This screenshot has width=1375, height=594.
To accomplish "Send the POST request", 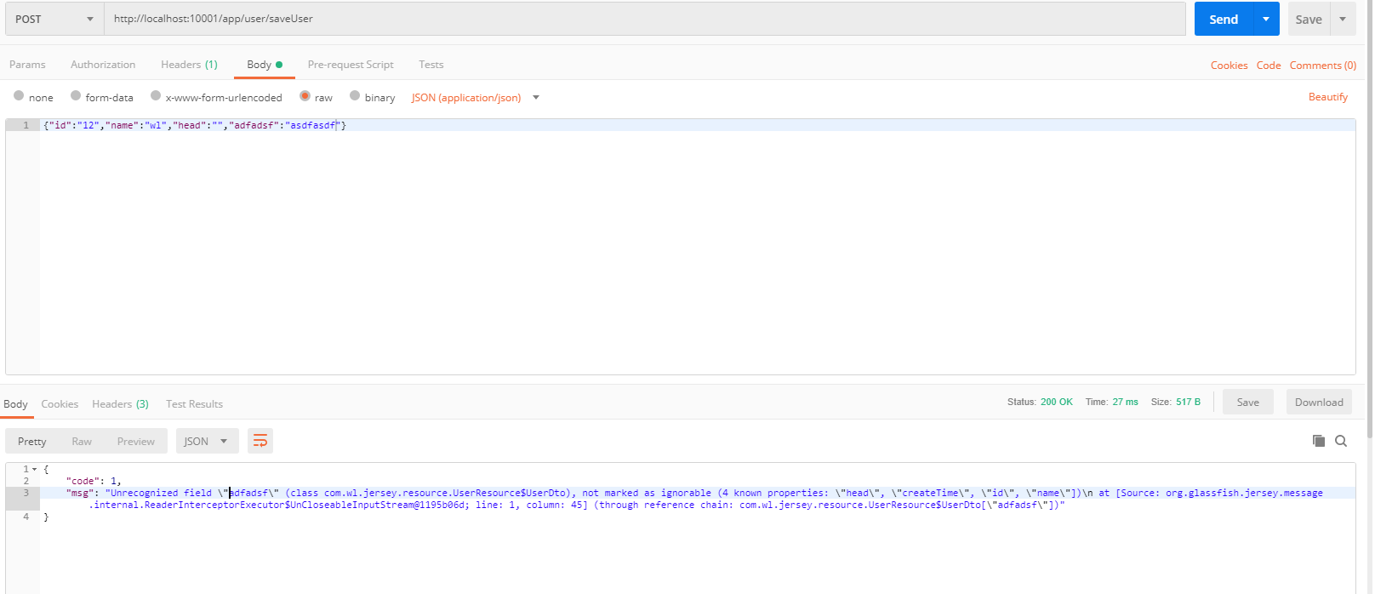I will [1224, 19].
